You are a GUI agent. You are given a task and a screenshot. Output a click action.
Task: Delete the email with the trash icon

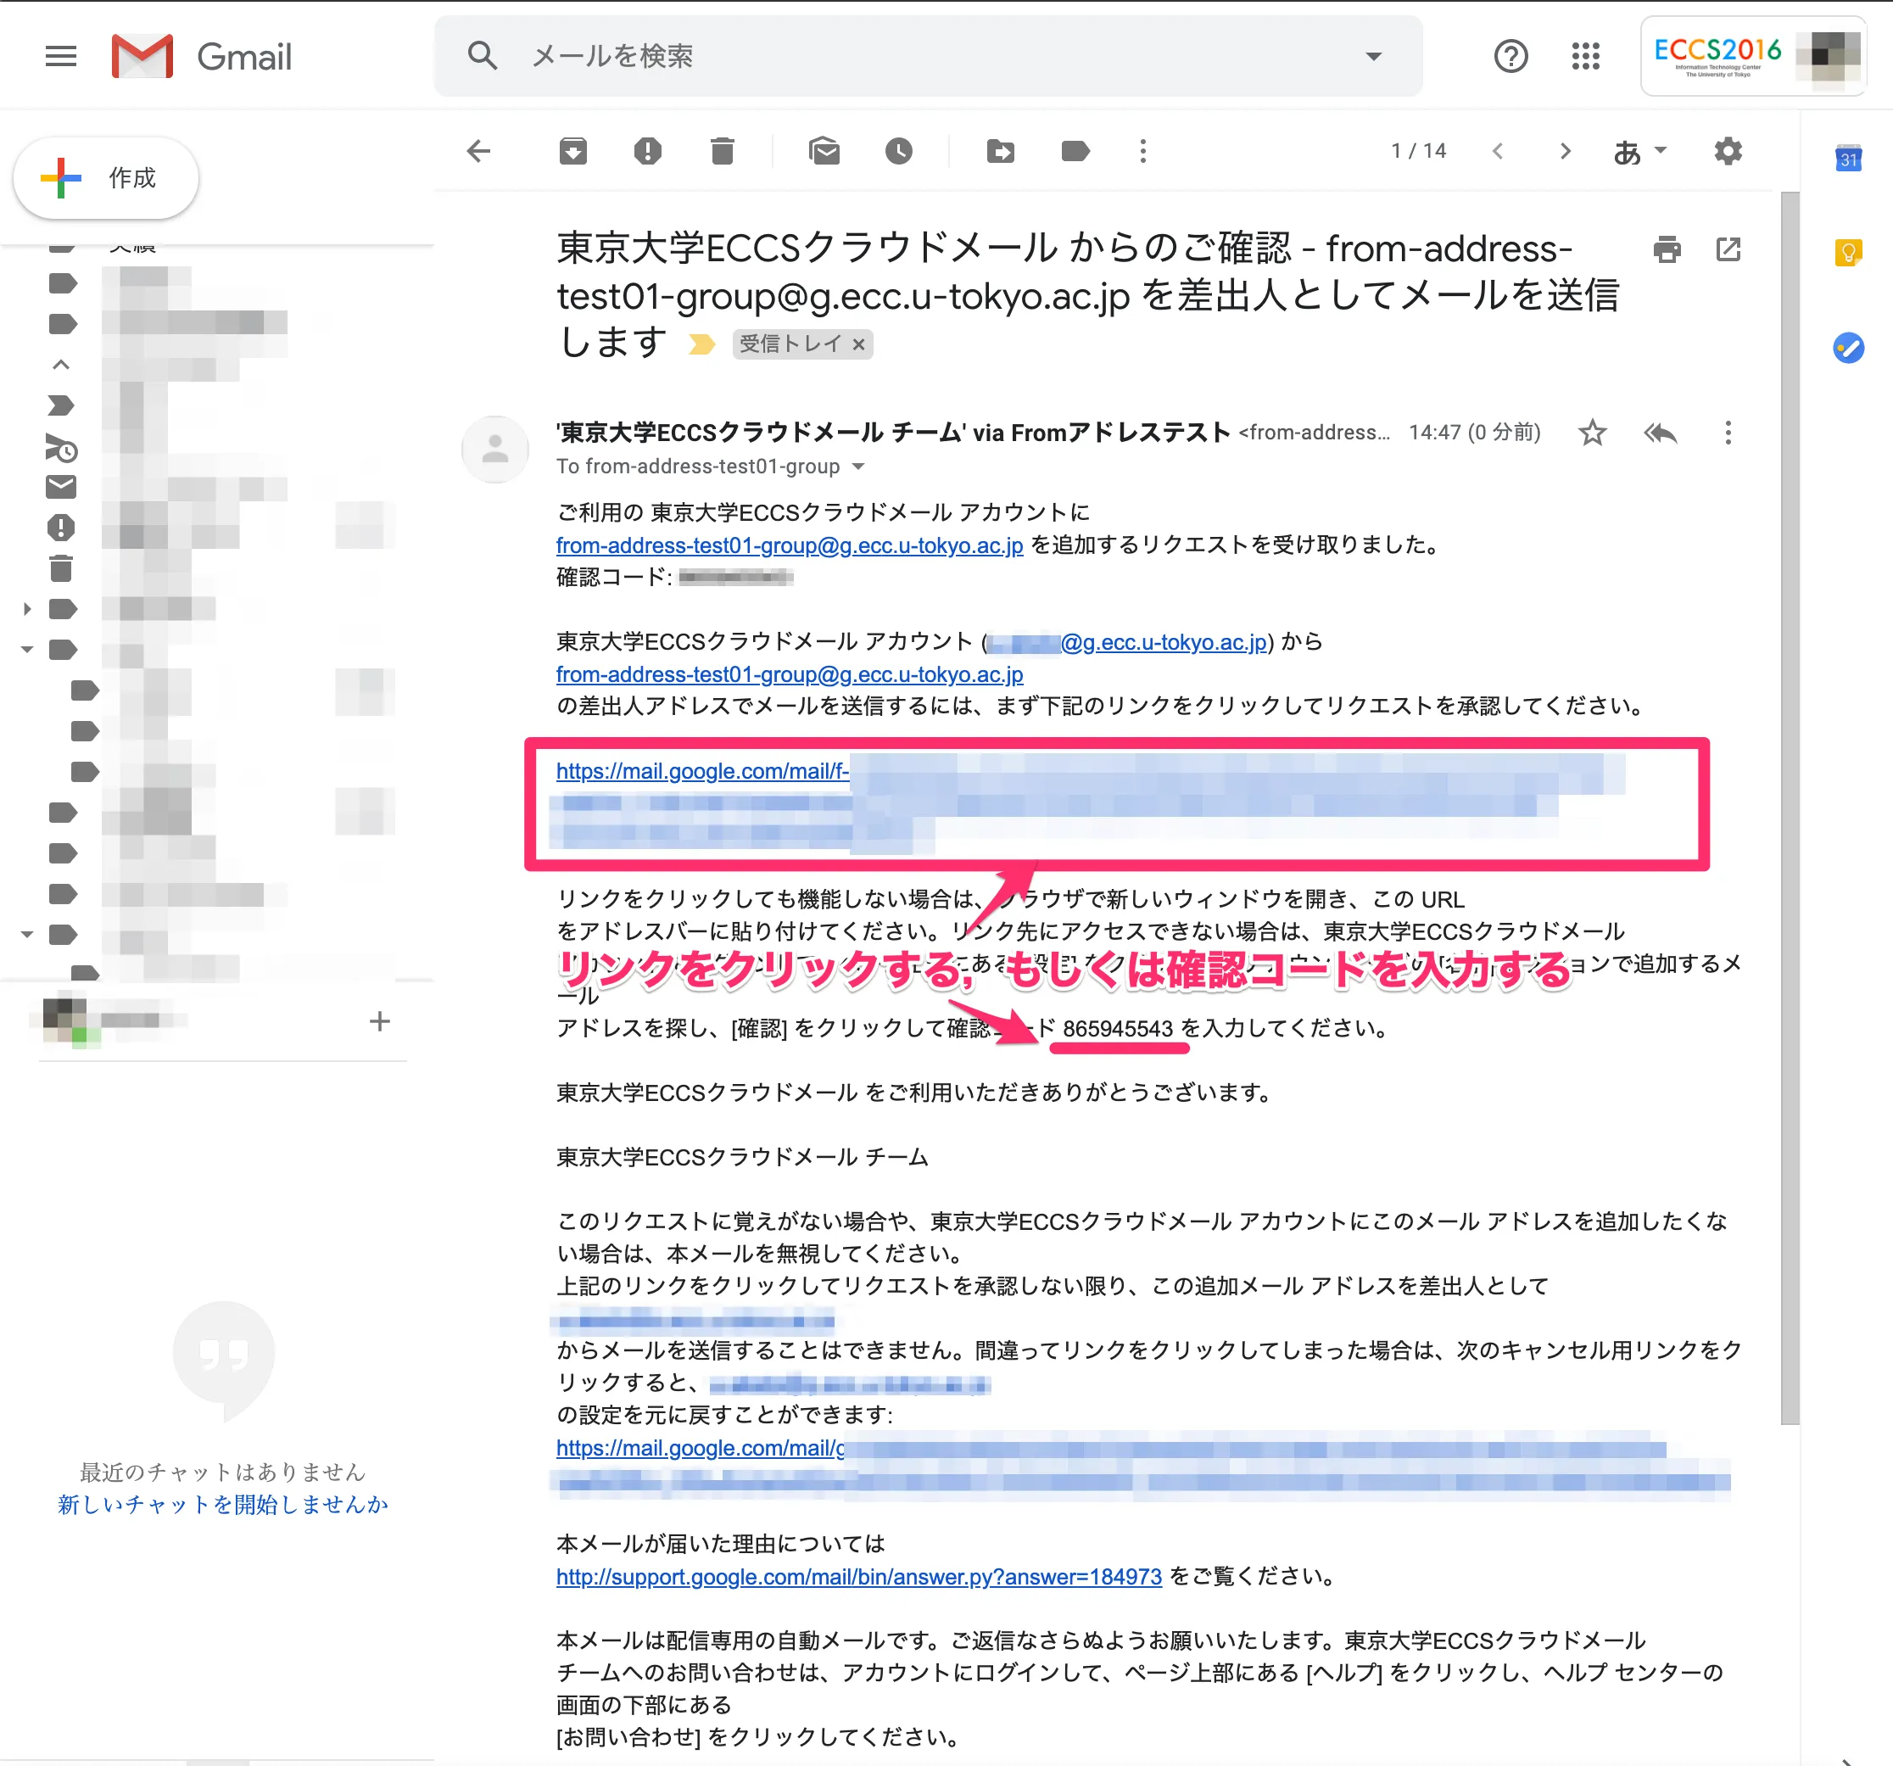click(x=722, y=150)
